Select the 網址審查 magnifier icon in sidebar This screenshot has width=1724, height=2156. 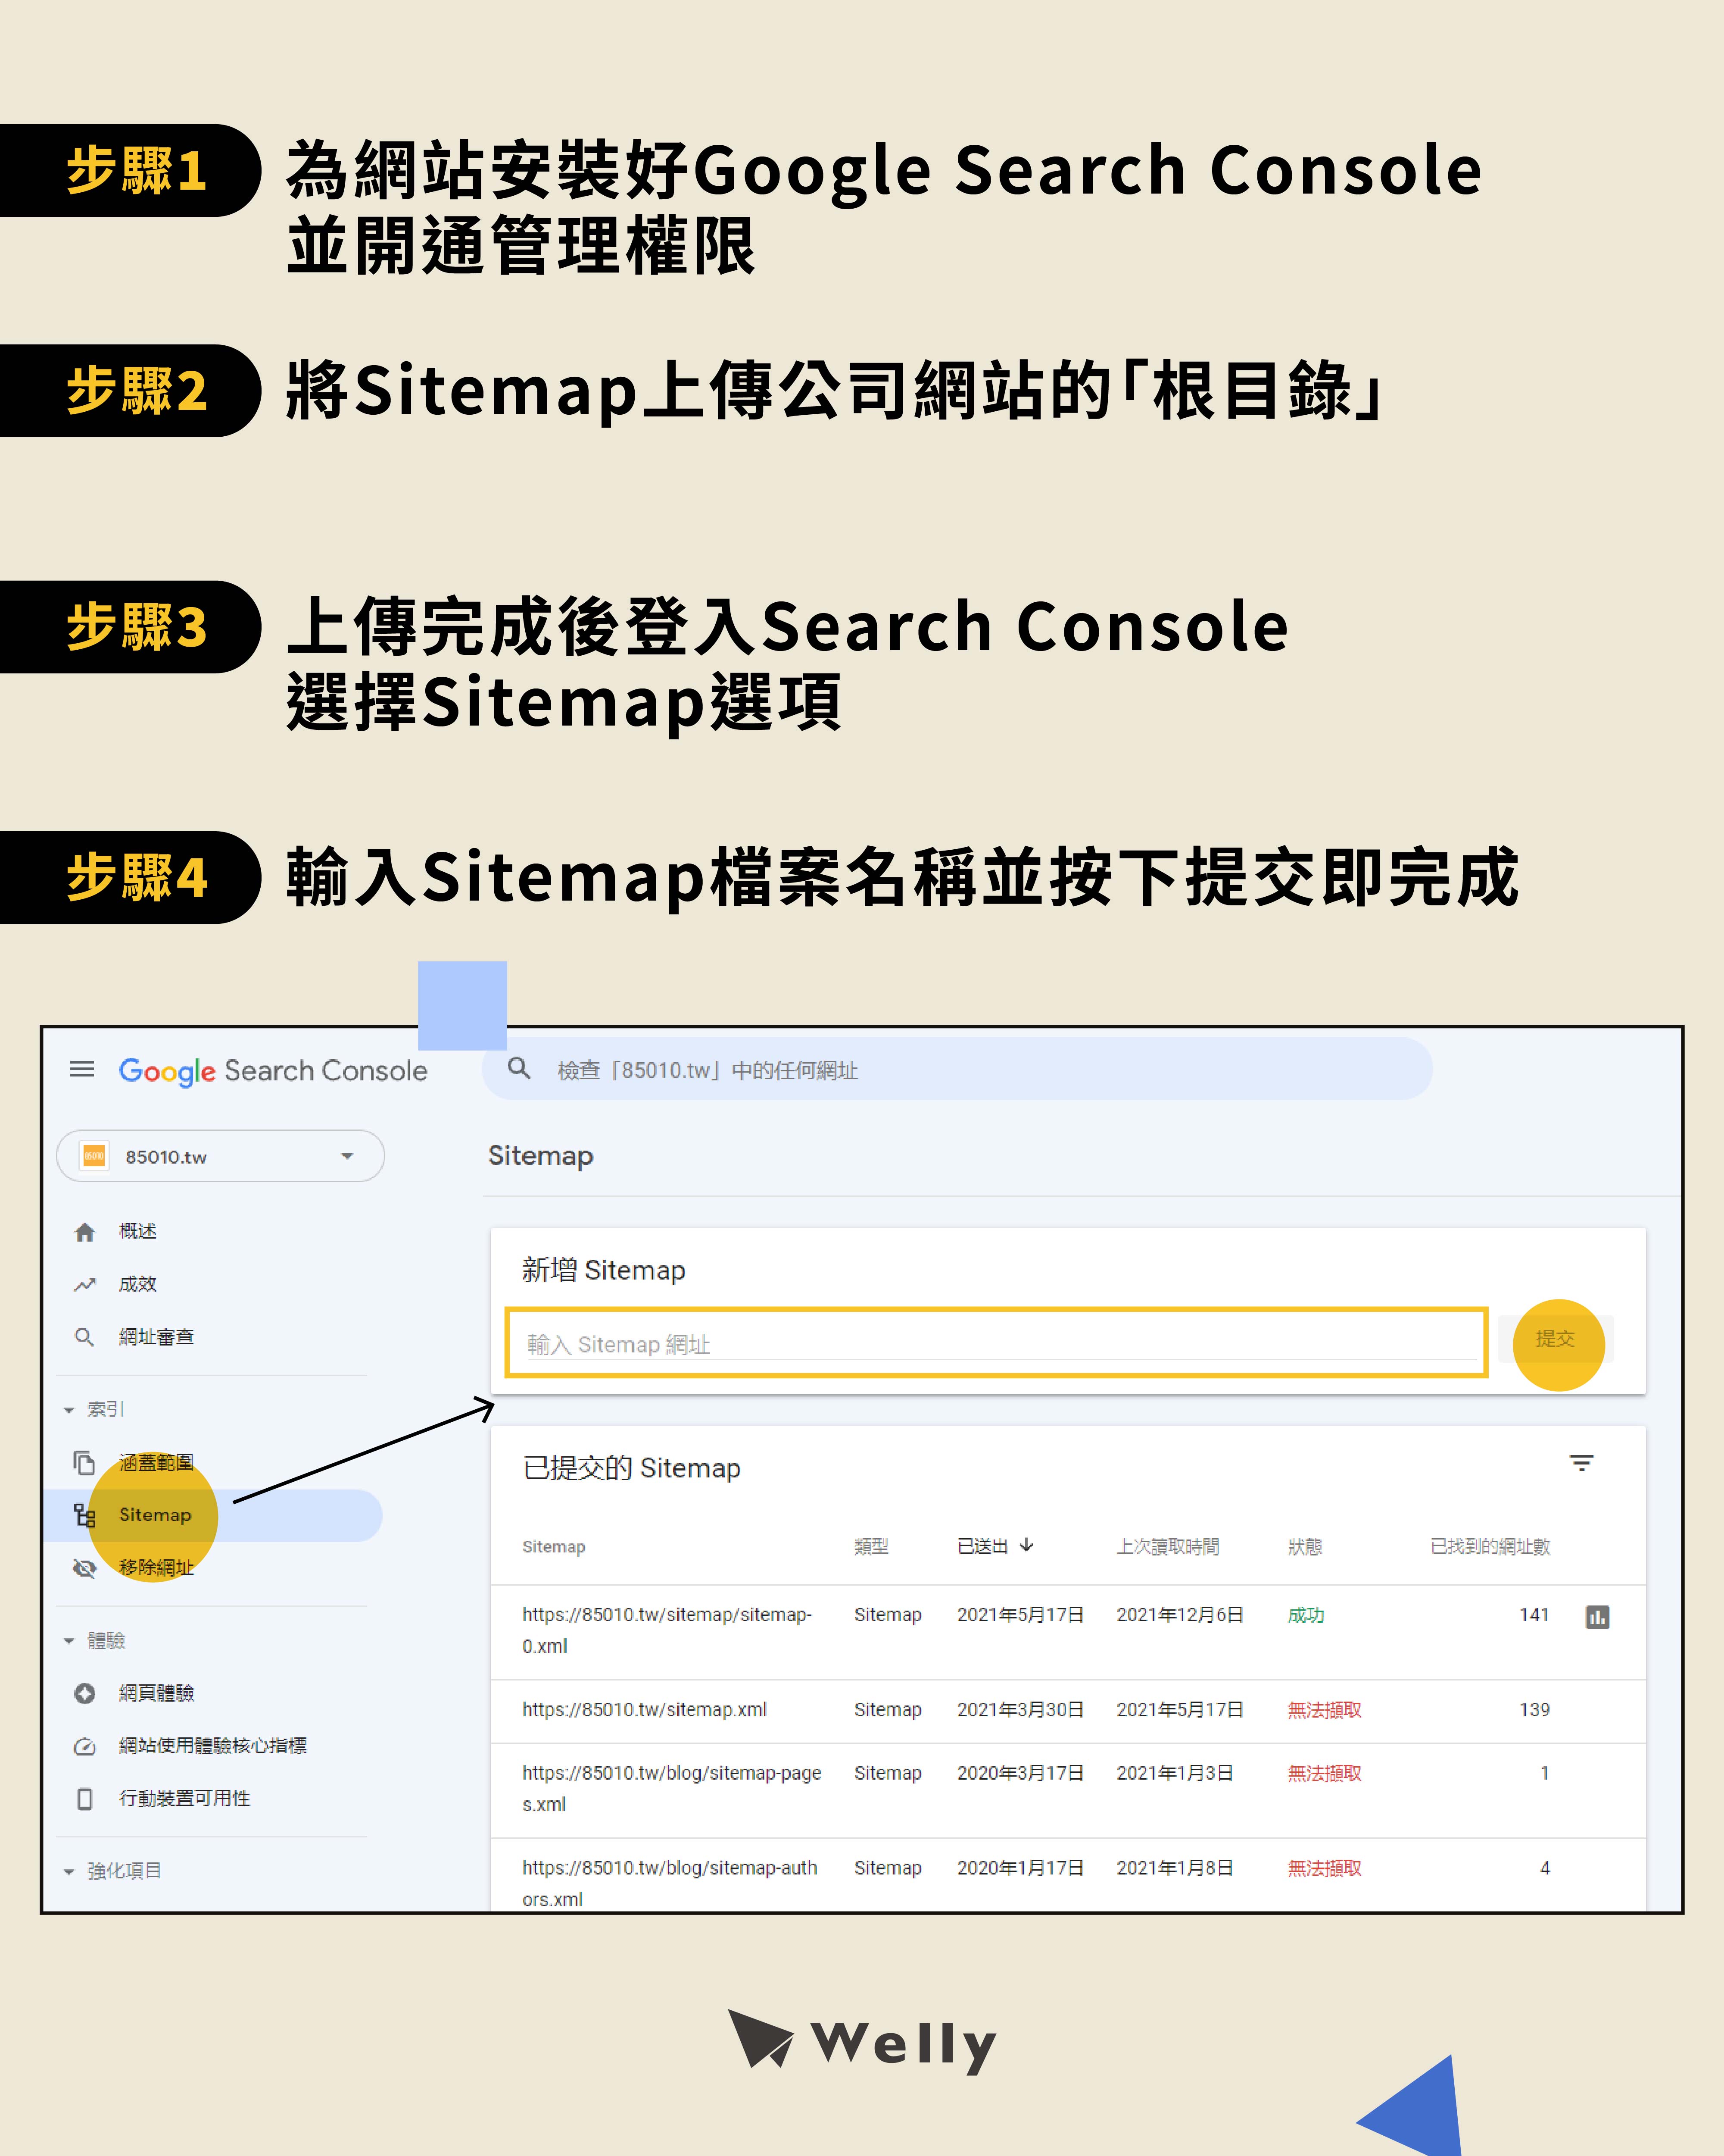[x=84, y=1337]
